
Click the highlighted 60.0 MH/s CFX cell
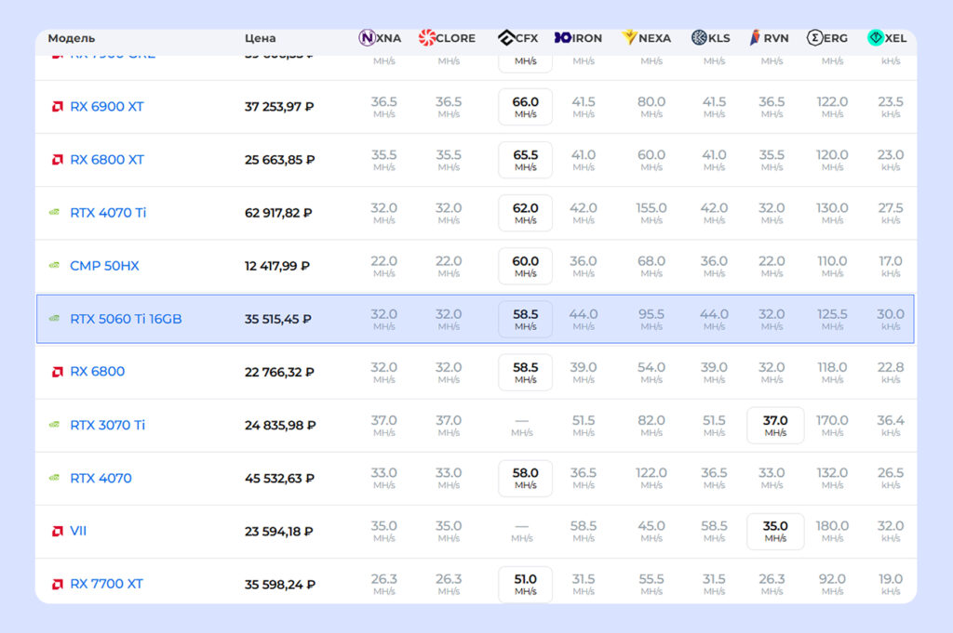pyautogui.click(x=525, y=266)
